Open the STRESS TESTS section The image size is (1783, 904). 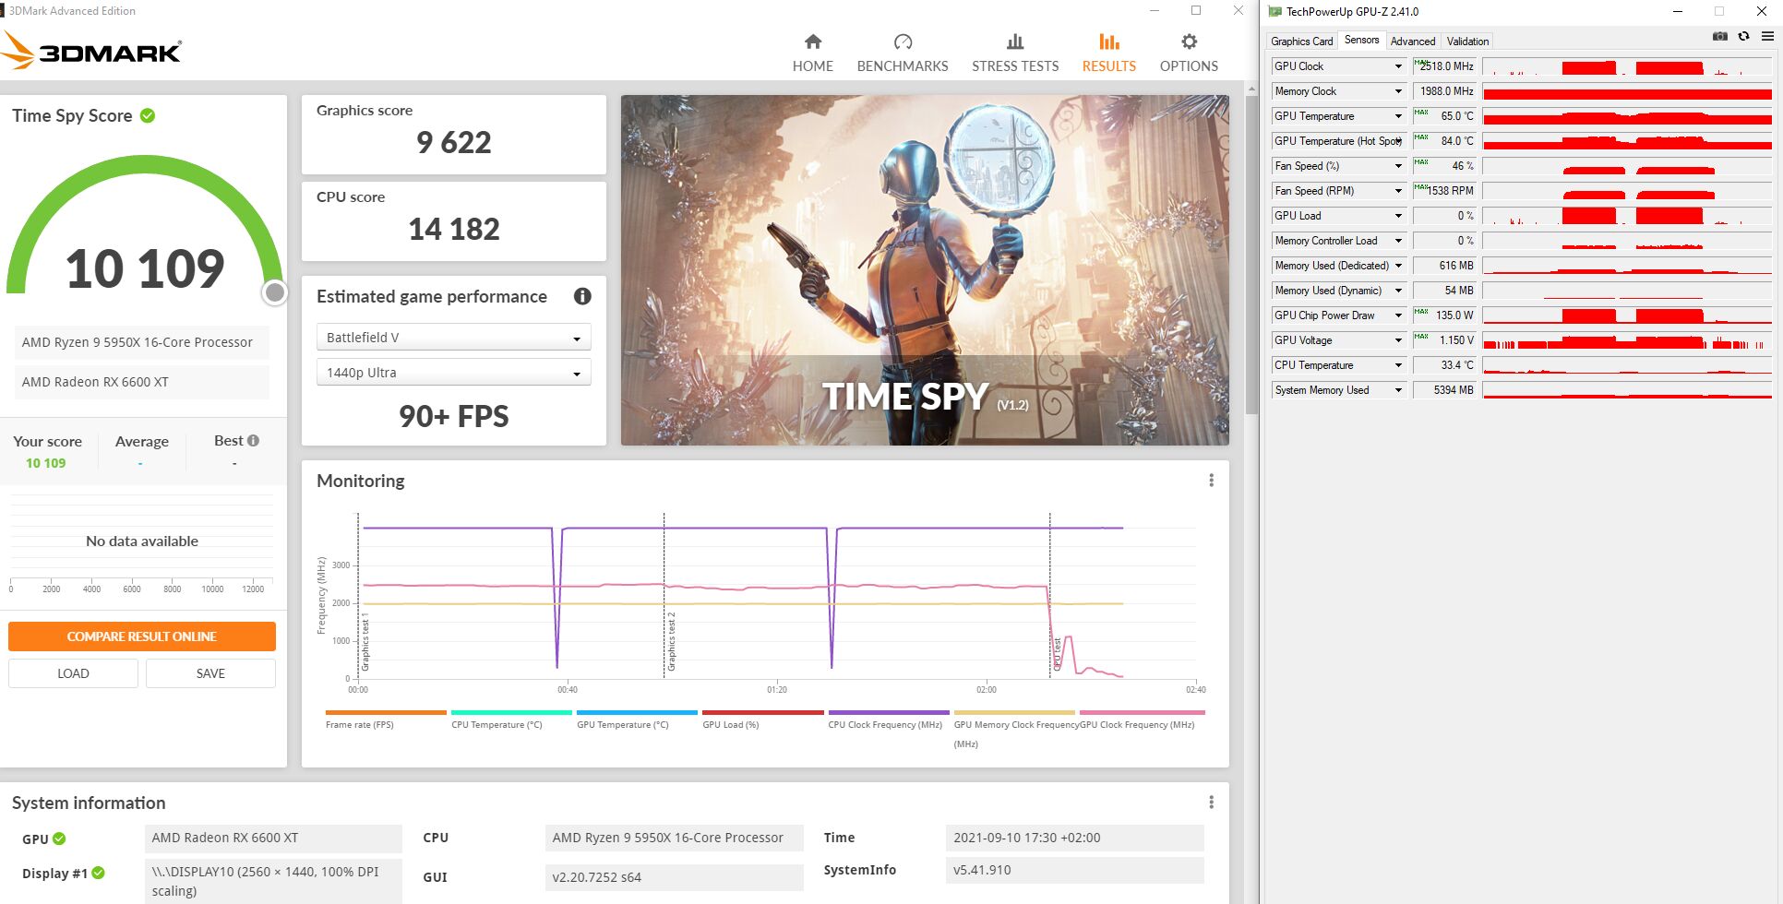point(1015,53)
